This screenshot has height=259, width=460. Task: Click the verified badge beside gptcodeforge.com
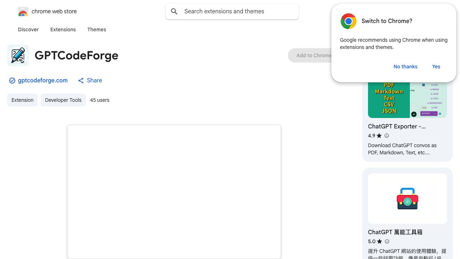coord(12,81)
